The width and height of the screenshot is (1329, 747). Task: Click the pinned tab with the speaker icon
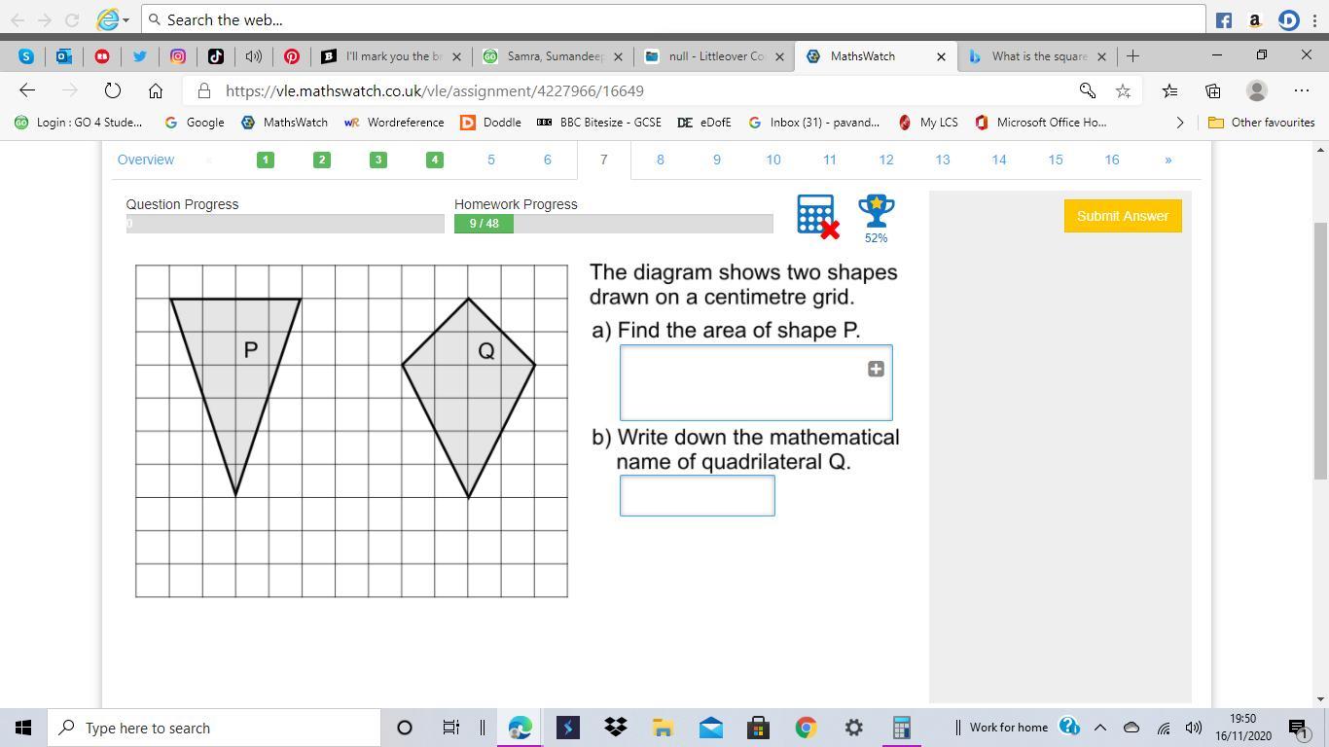(x=254, y=56)
